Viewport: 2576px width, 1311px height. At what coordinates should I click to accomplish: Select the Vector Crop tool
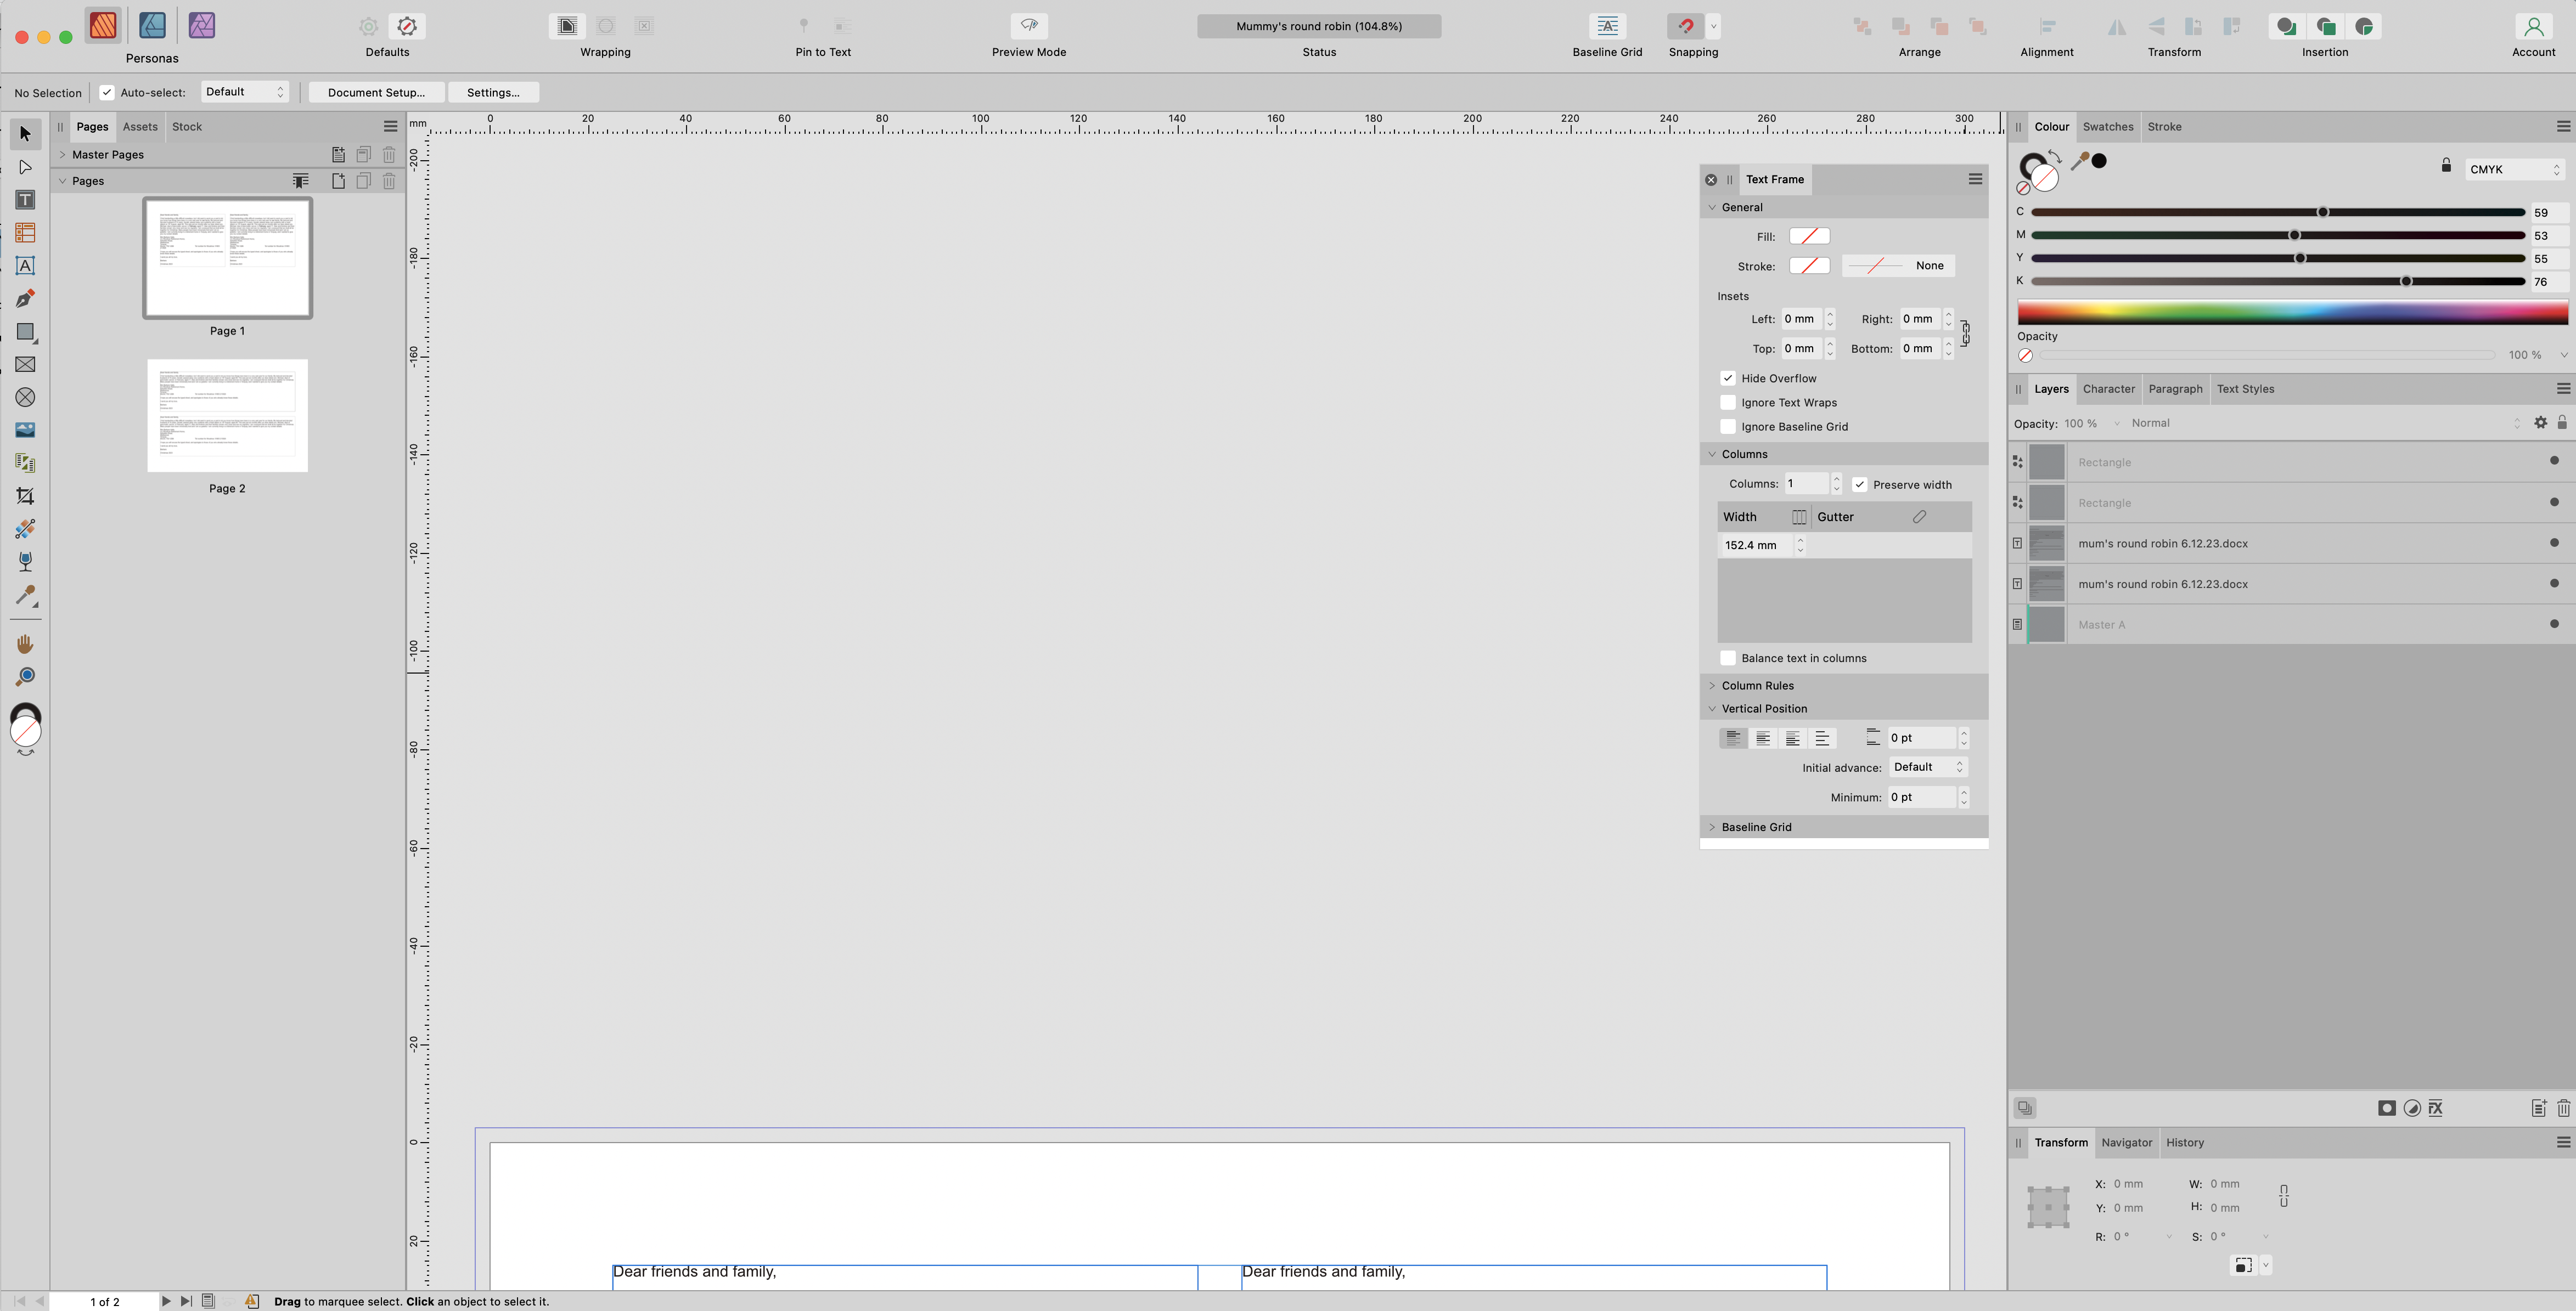coord(25,496)
